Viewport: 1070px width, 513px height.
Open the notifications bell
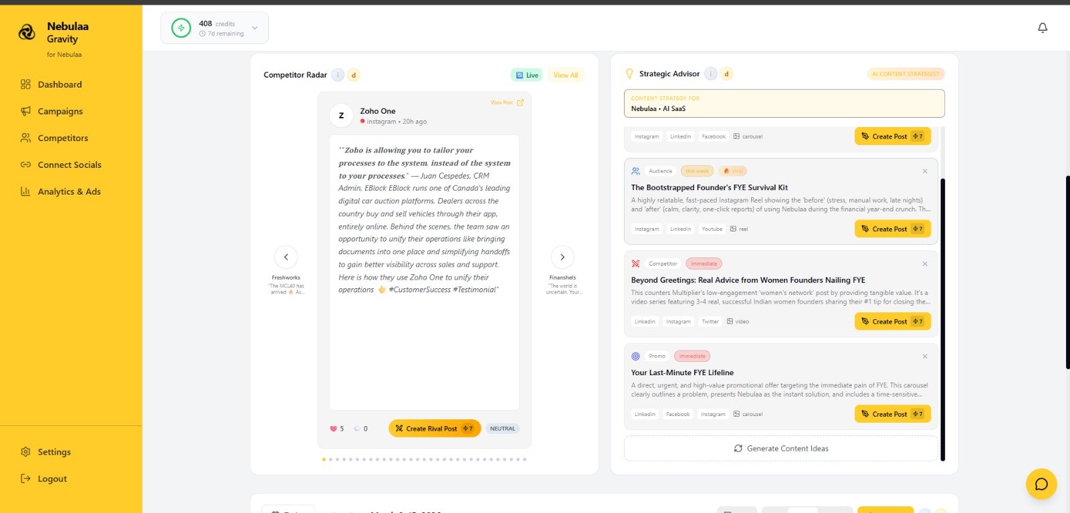point(1043,27)
